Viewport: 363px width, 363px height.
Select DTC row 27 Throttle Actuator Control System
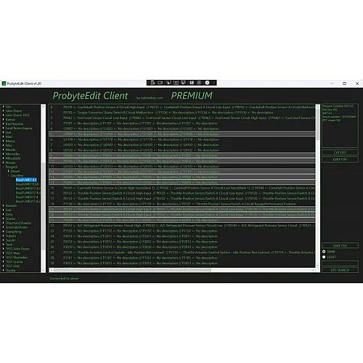[182, 253]
